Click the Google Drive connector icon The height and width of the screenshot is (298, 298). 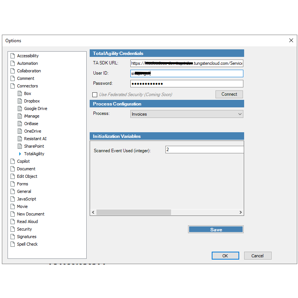pyautogui.click(x=20, y=109)
